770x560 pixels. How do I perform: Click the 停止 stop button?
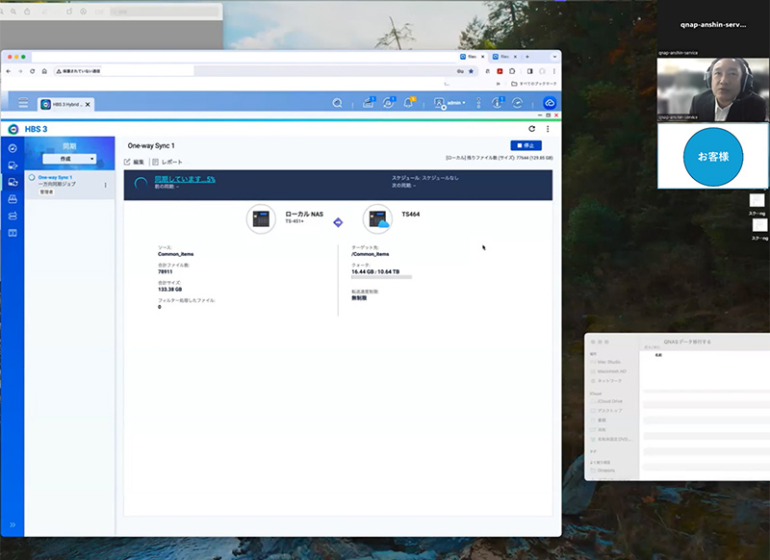pyautogui.click(x=526, y=145)
